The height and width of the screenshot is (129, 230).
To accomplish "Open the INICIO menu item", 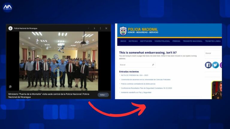I will [x=123, y=41].
